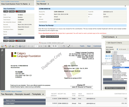This screenshot has width=129, height=107.
Task: Click the 'Reset all' link in Find Contacts
Action: pos(109,59)
